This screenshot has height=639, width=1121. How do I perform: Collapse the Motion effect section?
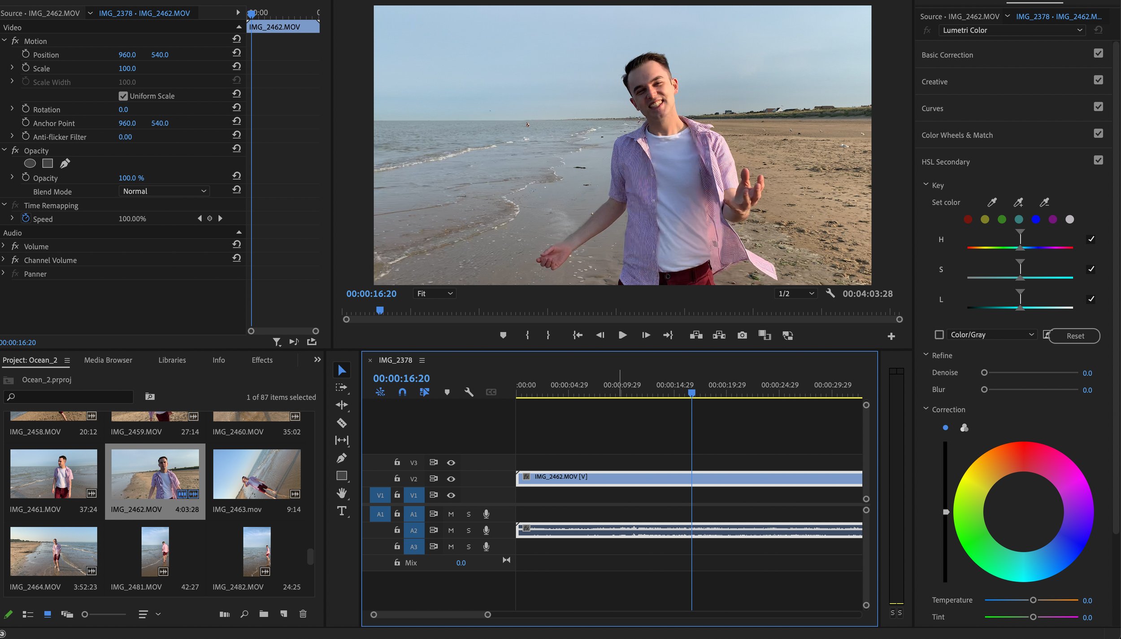pos(4,40)
